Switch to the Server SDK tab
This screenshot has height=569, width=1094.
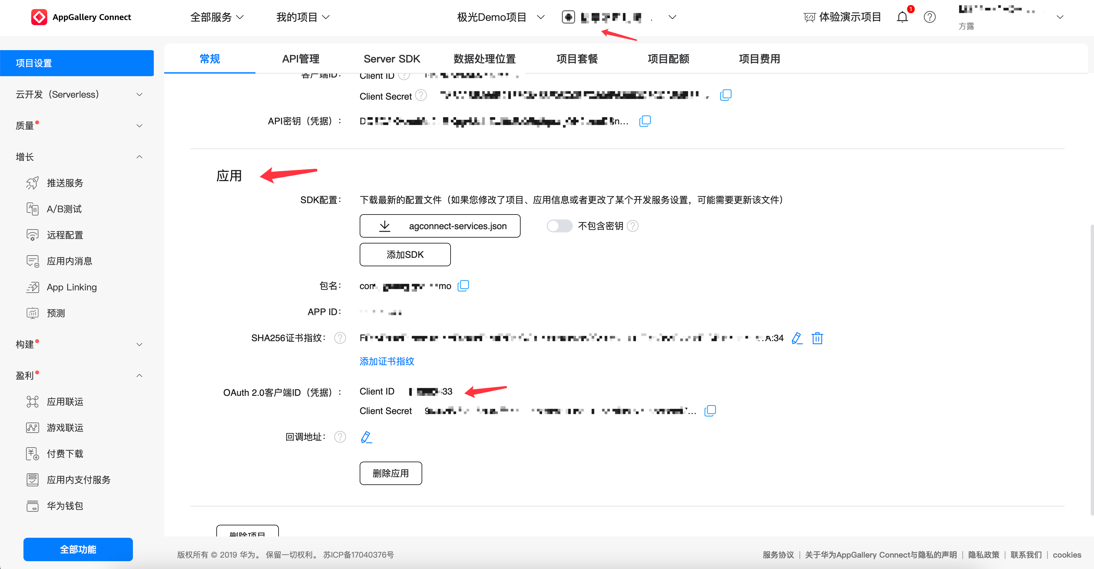click(x=392, y=59)
